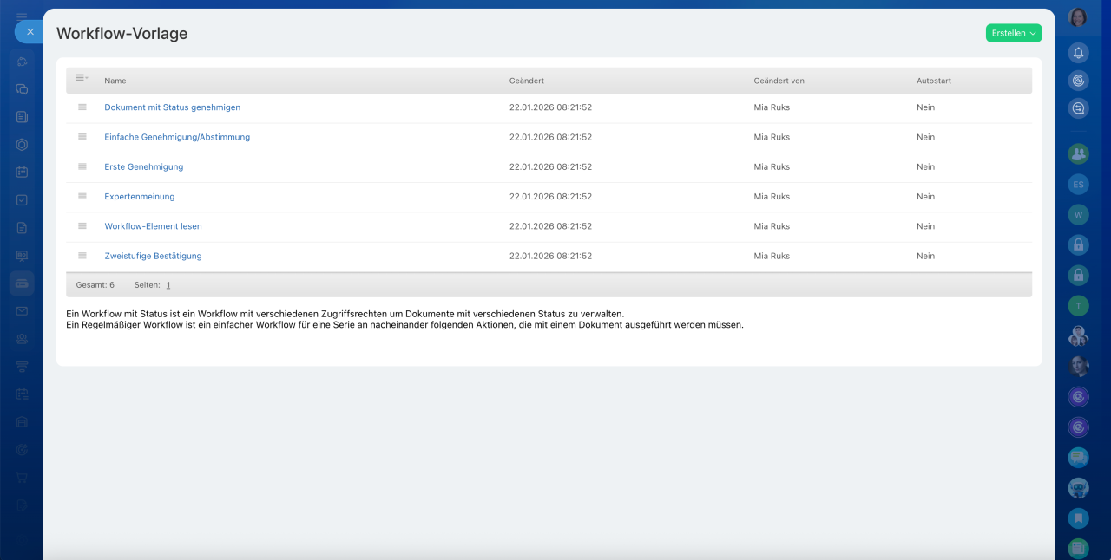Viewport: 1111px width, 560px height.
Task: Open the mail envelope sidebar icon
Action: 22,310
